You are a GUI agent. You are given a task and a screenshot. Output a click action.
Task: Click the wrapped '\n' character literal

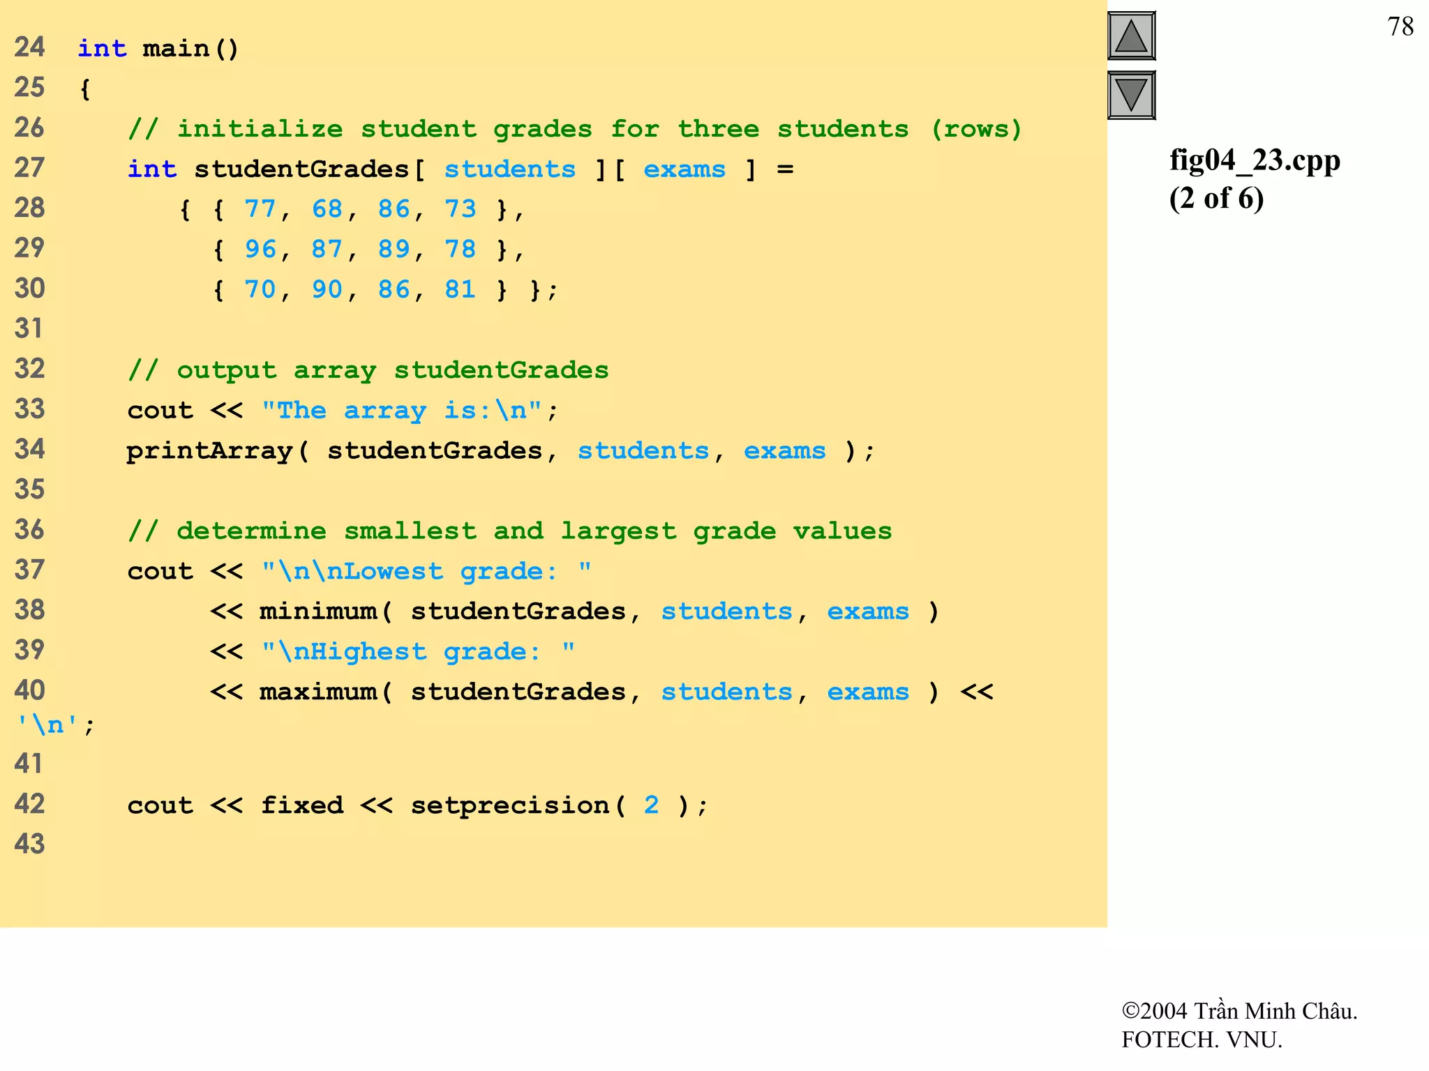47,725
